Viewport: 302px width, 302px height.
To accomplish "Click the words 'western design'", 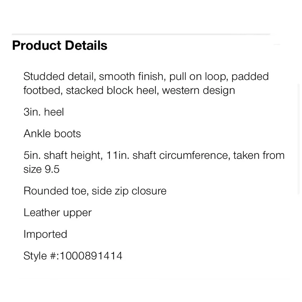I will coord(198,90).
